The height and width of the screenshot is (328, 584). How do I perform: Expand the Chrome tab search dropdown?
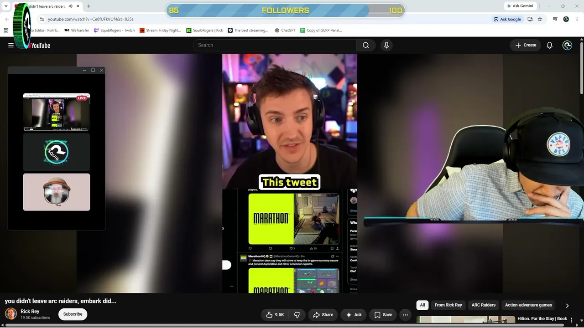[x=6, y=6]
